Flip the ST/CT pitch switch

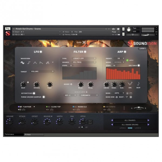83,127
